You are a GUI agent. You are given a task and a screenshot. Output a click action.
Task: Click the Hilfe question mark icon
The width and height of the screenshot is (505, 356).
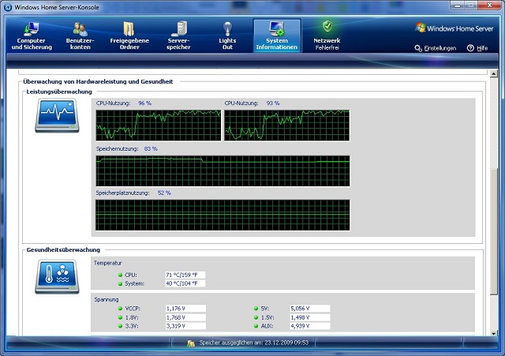tap(470, 48)
